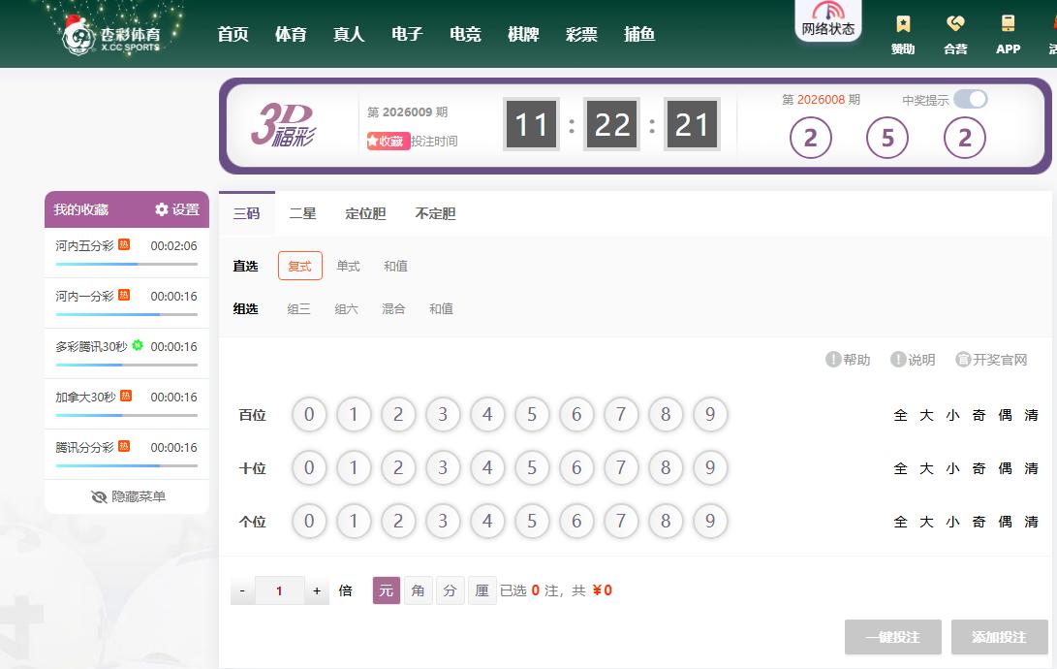
Task: Open the network status indicator
Action: [827, 19]
